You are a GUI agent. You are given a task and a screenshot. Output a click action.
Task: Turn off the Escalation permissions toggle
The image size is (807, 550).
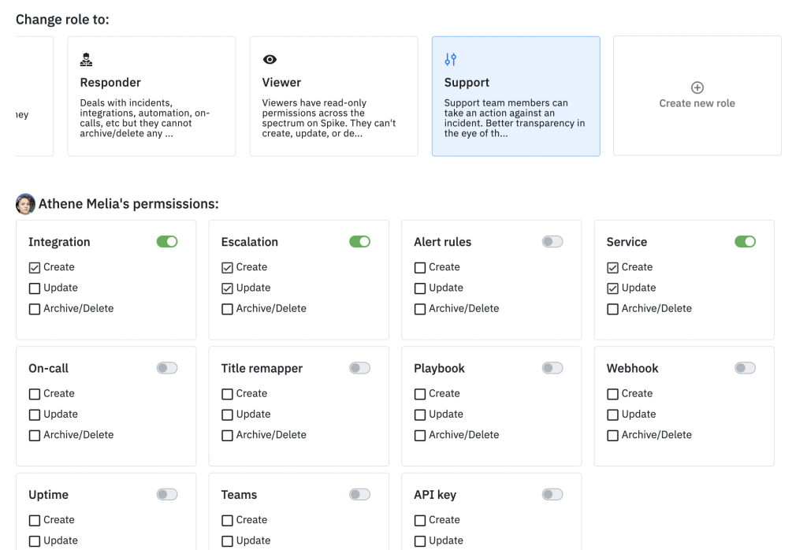(x=359, y=242)
